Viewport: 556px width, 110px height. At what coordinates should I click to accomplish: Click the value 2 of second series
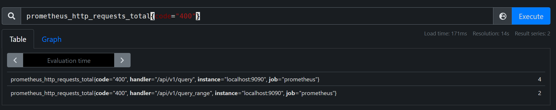[x=539, y=93]
